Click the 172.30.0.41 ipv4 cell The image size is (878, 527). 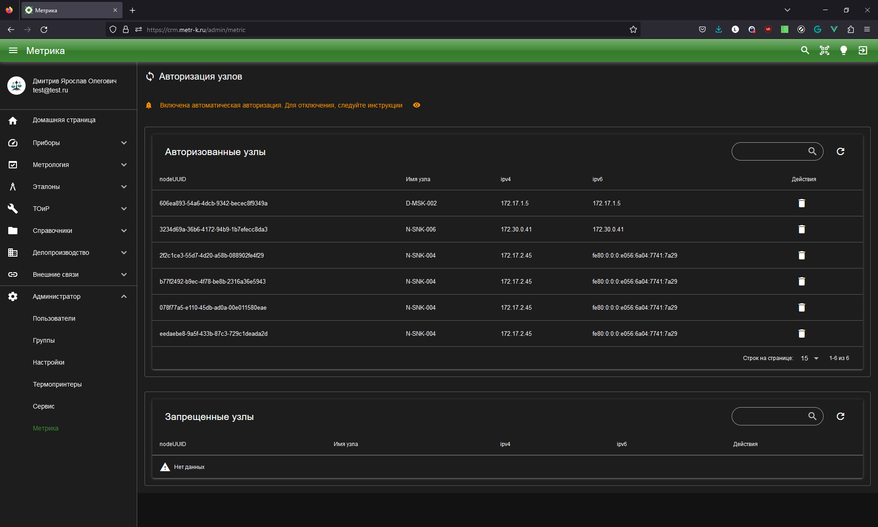click(516, 229)
